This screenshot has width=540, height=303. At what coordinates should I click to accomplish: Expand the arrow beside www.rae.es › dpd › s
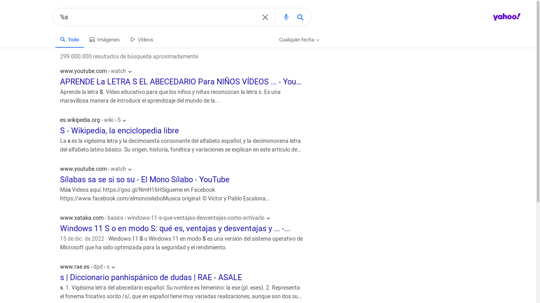pos(113,267)
